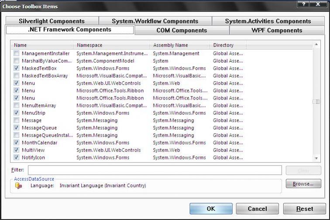Viewport: 330px width, 220px height.
Task: Uncheck the NotifyIcon checkbox
Action: pyautogui.click(x=16, y=157)
